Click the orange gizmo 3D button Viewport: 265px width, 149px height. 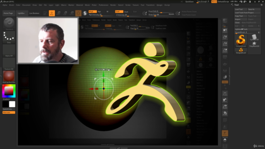pos(78,13)
